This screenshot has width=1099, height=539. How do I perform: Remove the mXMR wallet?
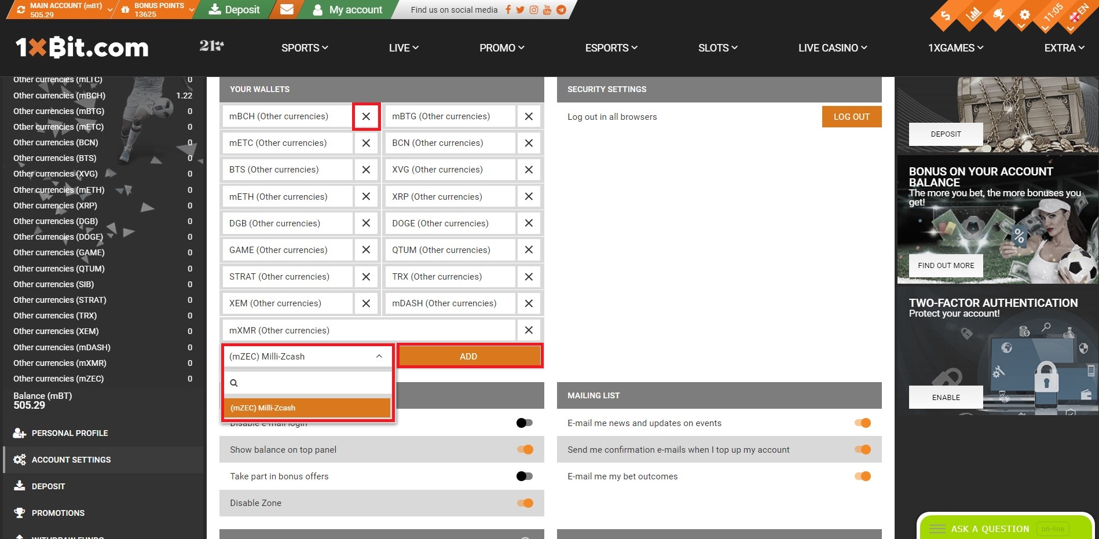pyautogui.click(x=529, y=330)
